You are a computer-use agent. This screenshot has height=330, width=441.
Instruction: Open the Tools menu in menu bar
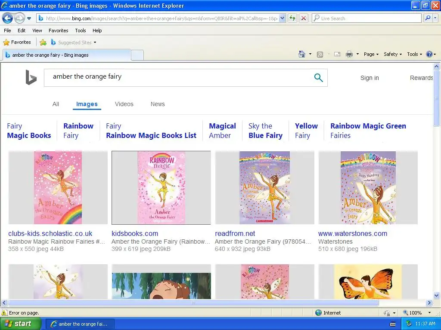click(x=81, y=31)
